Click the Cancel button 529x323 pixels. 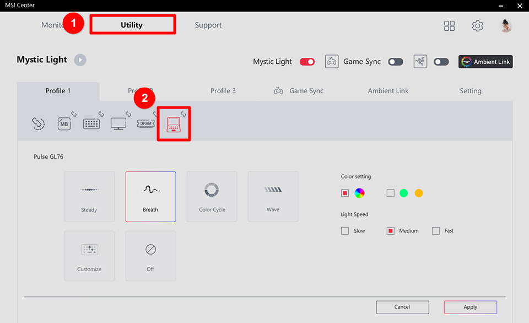click(x=402, y=307)
